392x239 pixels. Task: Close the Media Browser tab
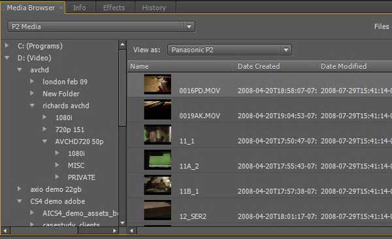(61, 8)
